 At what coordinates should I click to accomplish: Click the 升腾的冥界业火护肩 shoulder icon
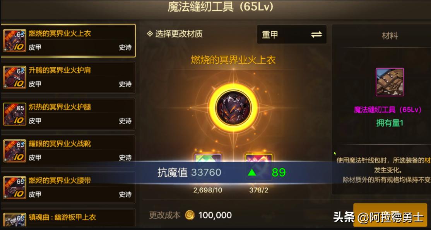pyautogui.click(x=15, y=77)
